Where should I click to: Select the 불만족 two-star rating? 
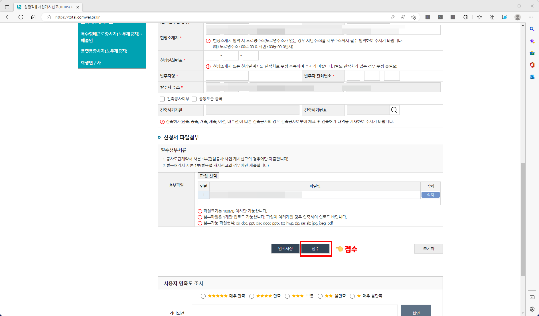[320, 296]
